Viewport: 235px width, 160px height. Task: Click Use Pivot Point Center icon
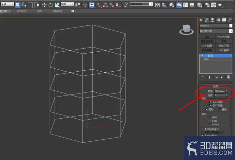(x=78, y=5)
